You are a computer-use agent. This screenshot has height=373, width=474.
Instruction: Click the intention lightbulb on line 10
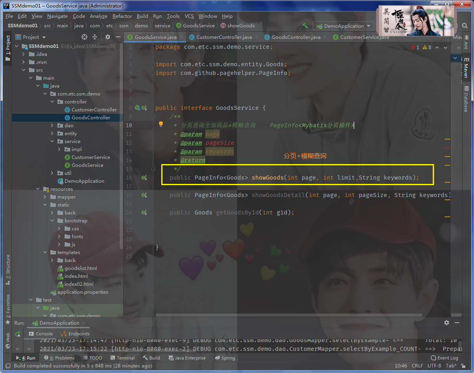click(161, 124)
